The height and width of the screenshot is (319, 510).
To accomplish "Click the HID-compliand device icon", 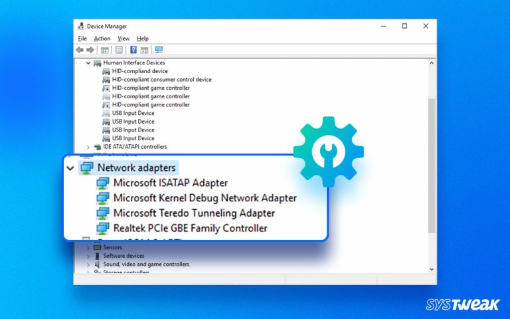I will coord(106,71).
